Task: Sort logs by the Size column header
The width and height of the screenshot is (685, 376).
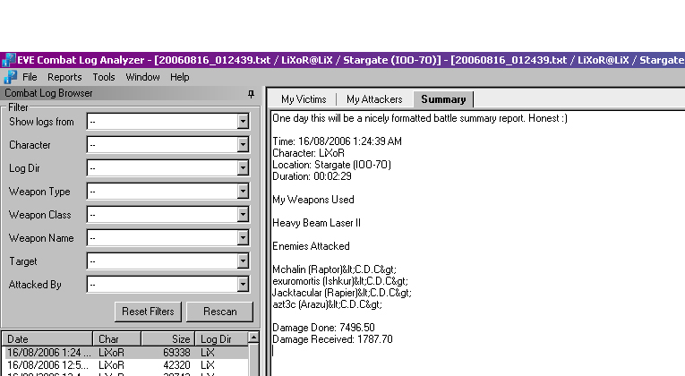Action: pyautogui.click(x=167, y=339)
